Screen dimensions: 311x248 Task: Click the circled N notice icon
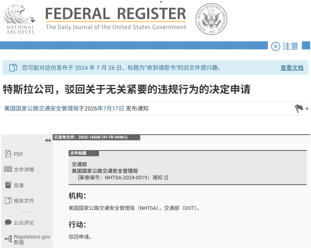coord(276,47)
